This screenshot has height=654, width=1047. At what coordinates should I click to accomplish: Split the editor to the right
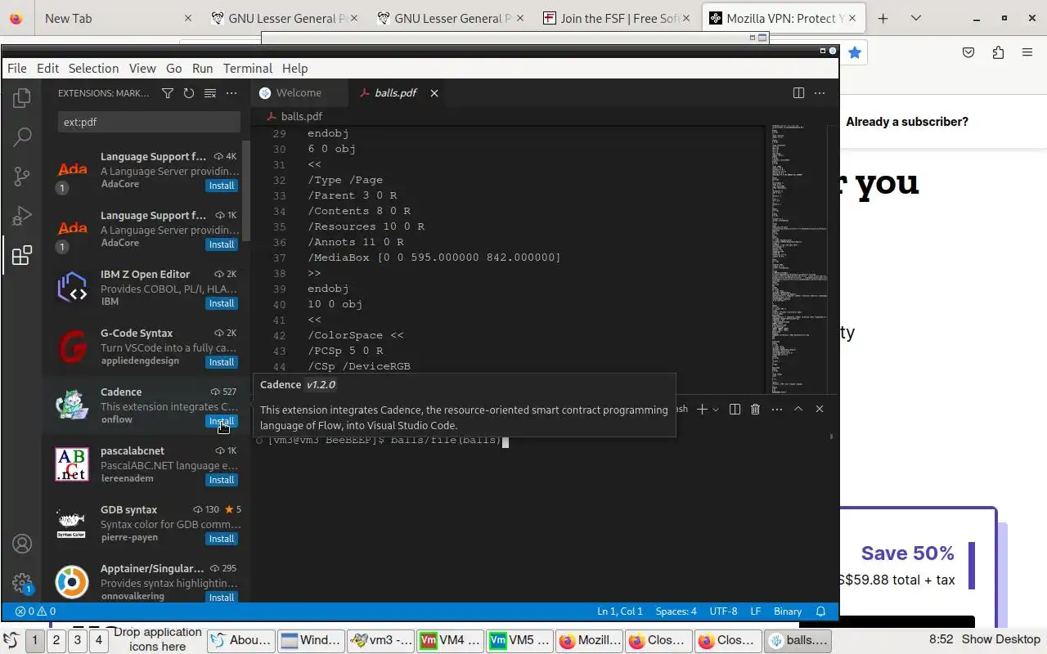pyautogui.click(x=798, y=92)
